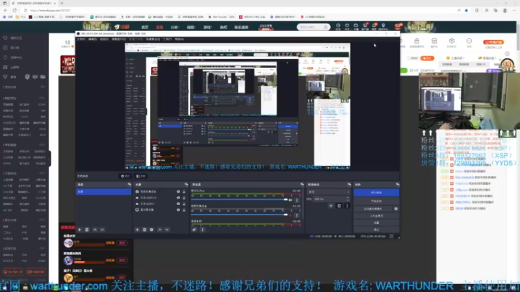Lock the video capture device source

tap(184, 191)
